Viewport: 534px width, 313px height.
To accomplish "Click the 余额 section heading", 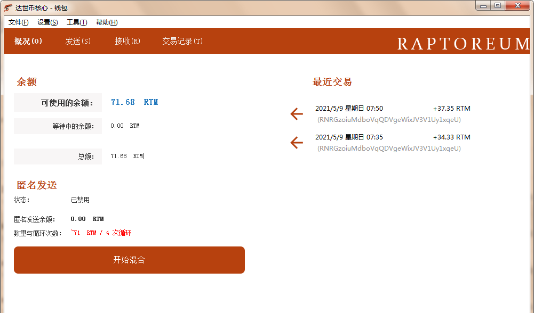I will [27, 82].
